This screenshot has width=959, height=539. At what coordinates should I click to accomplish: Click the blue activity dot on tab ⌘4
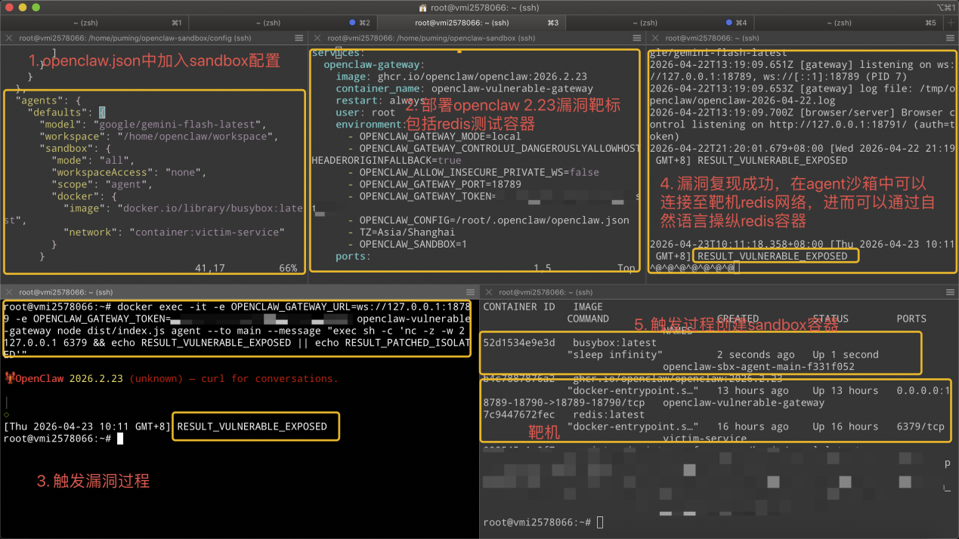(729, 23)
